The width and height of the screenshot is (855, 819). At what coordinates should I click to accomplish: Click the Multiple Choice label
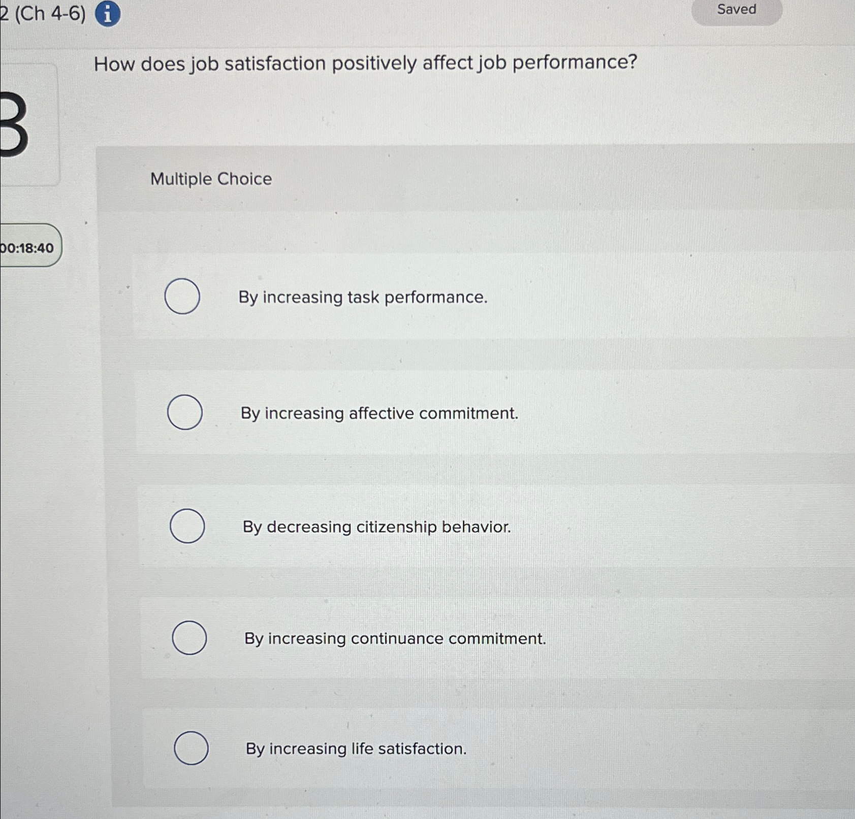pos(210,179)
